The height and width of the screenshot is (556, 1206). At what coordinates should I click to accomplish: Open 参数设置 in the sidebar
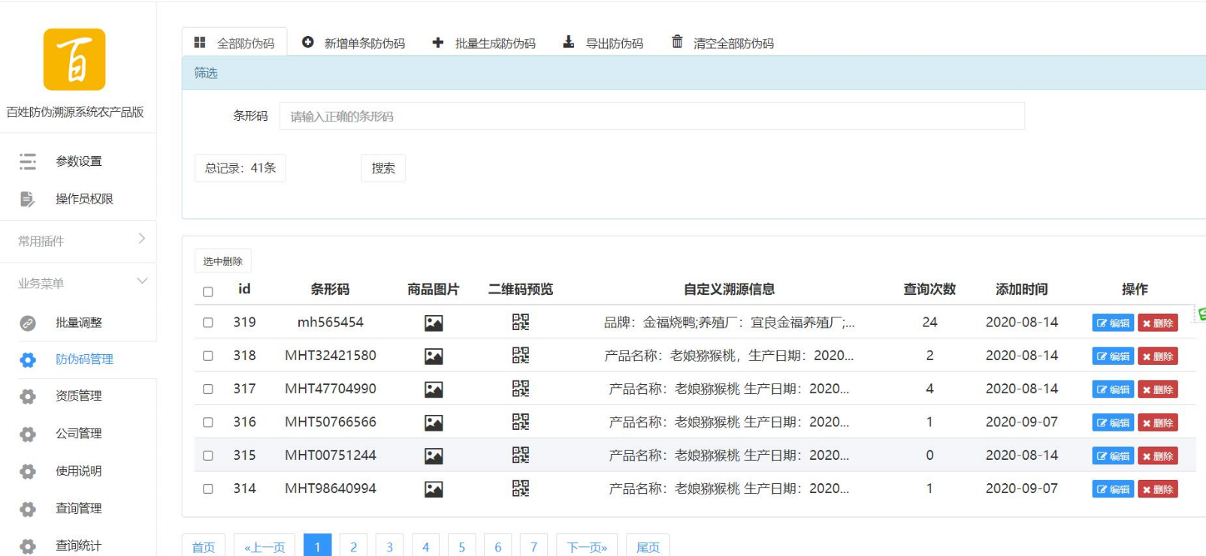tap(78, 161)
